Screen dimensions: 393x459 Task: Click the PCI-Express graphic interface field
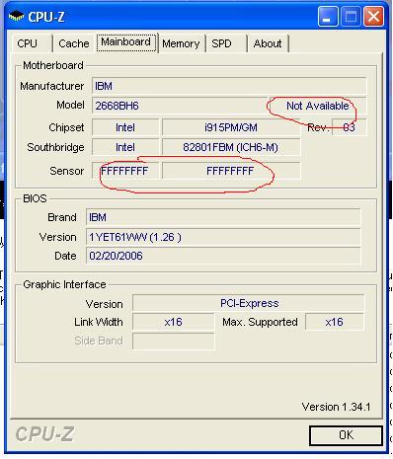[x=249, y=303]
